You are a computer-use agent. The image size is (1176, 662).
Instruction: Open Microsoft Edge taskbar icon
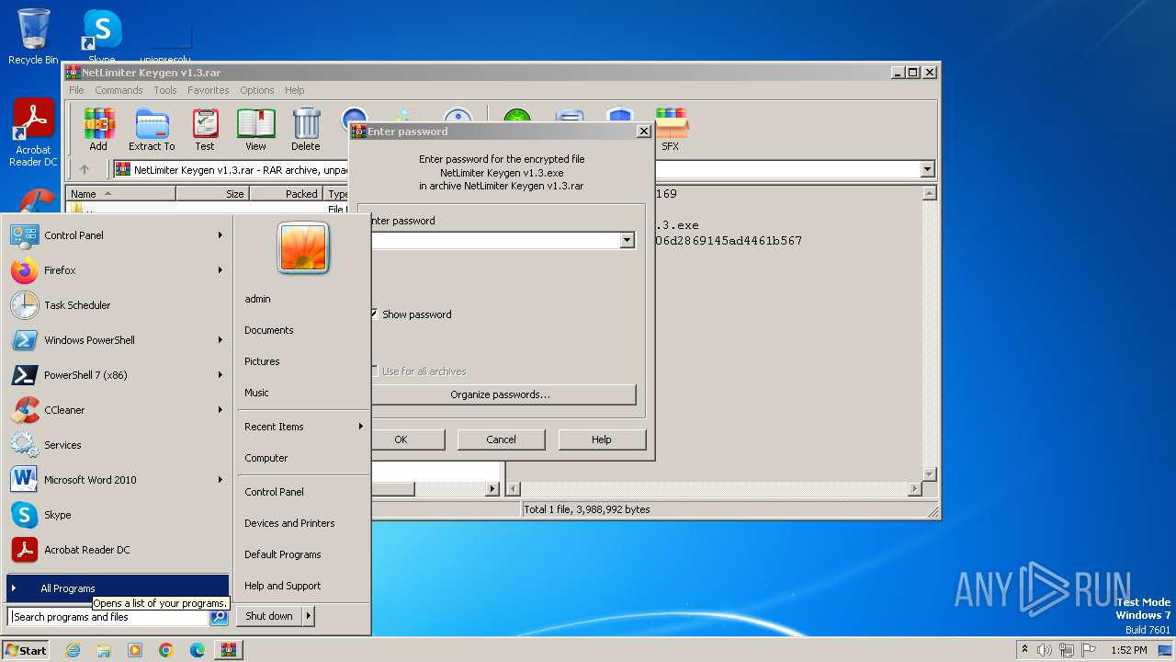tap(198, 650)
